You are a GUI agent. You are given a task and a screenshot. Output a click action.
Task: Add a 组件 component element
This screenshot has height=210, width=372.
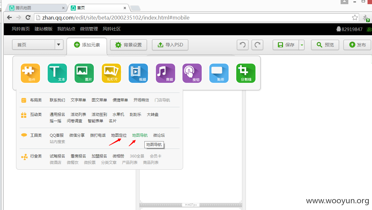(x=30, y=73)
